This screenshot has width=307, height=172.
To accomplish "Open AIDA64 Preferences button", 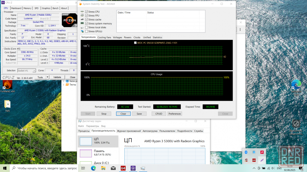I will (x=175, y=114).
